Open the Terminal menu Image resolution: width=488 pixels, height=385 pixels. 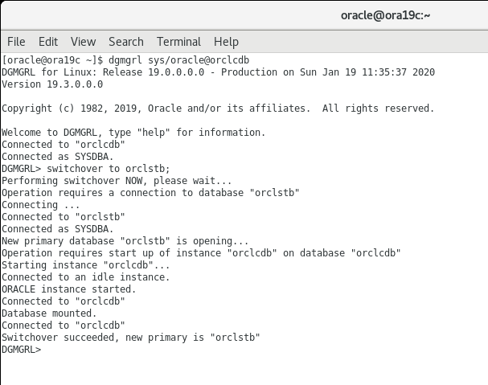tap(178, 42)
